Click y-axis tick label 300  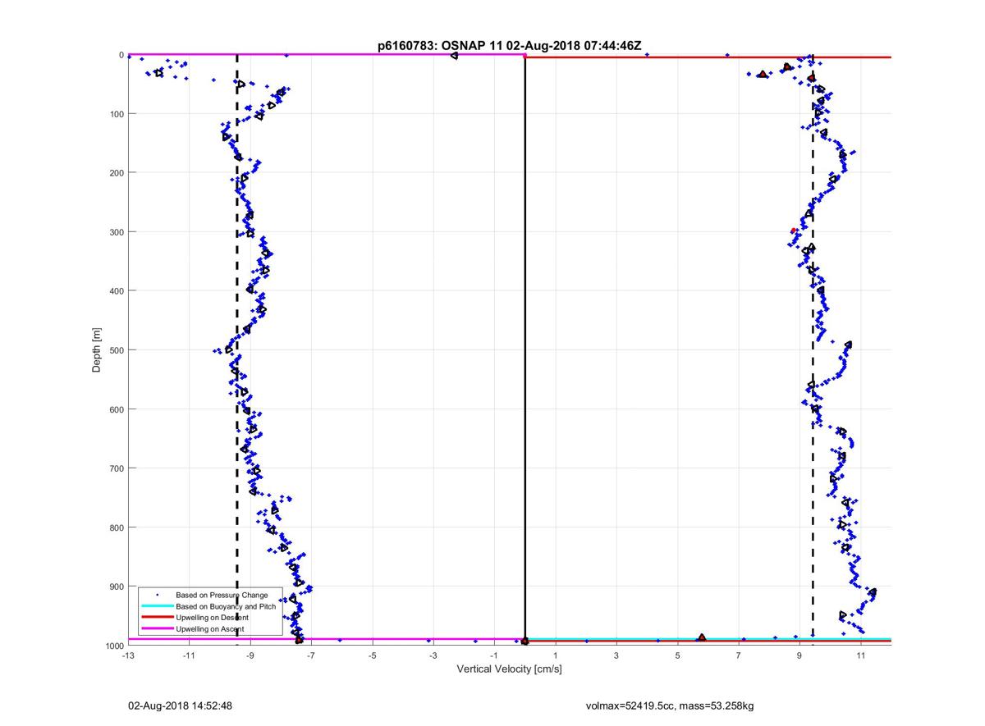click(x=116, y=232)
